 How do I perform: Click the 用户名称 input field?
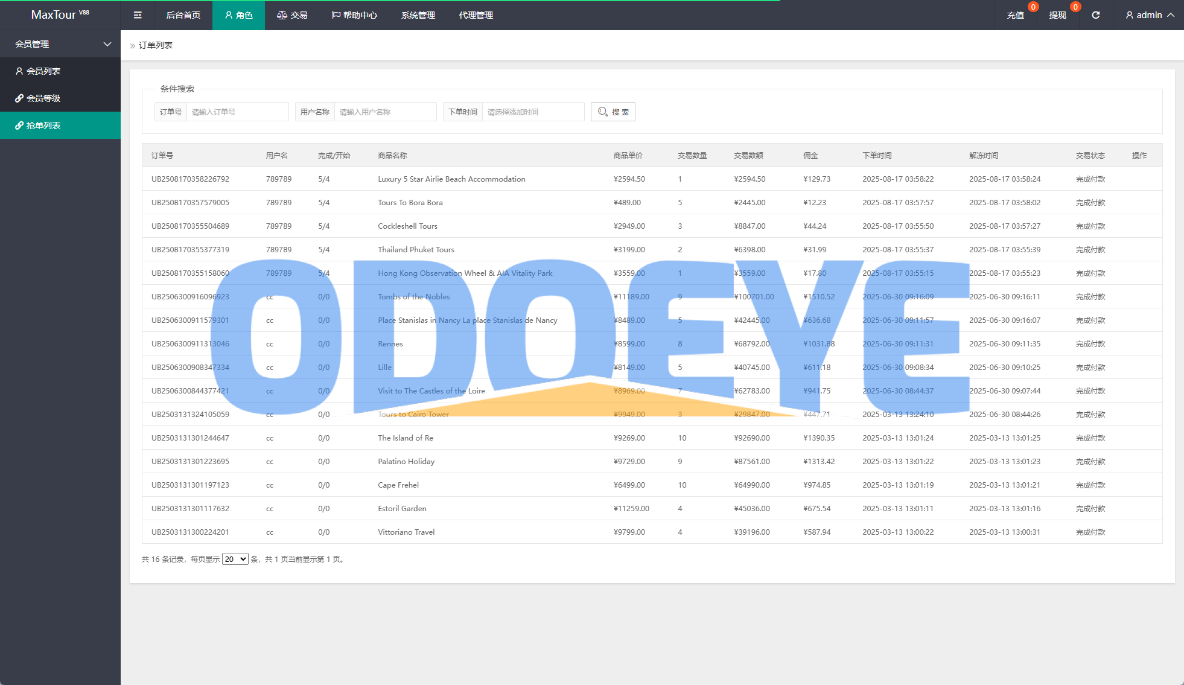click(x=385, y=112)
